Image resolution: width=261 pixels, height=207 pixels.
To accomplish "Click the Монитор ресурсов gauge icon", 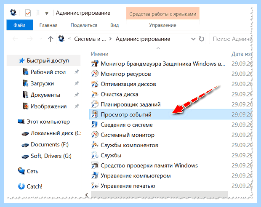I will pos(95,74).
